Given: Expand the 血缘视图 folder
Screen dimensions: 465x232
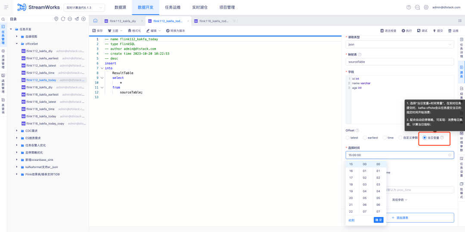Looking at the screenshot, I should tap(17, 36).
